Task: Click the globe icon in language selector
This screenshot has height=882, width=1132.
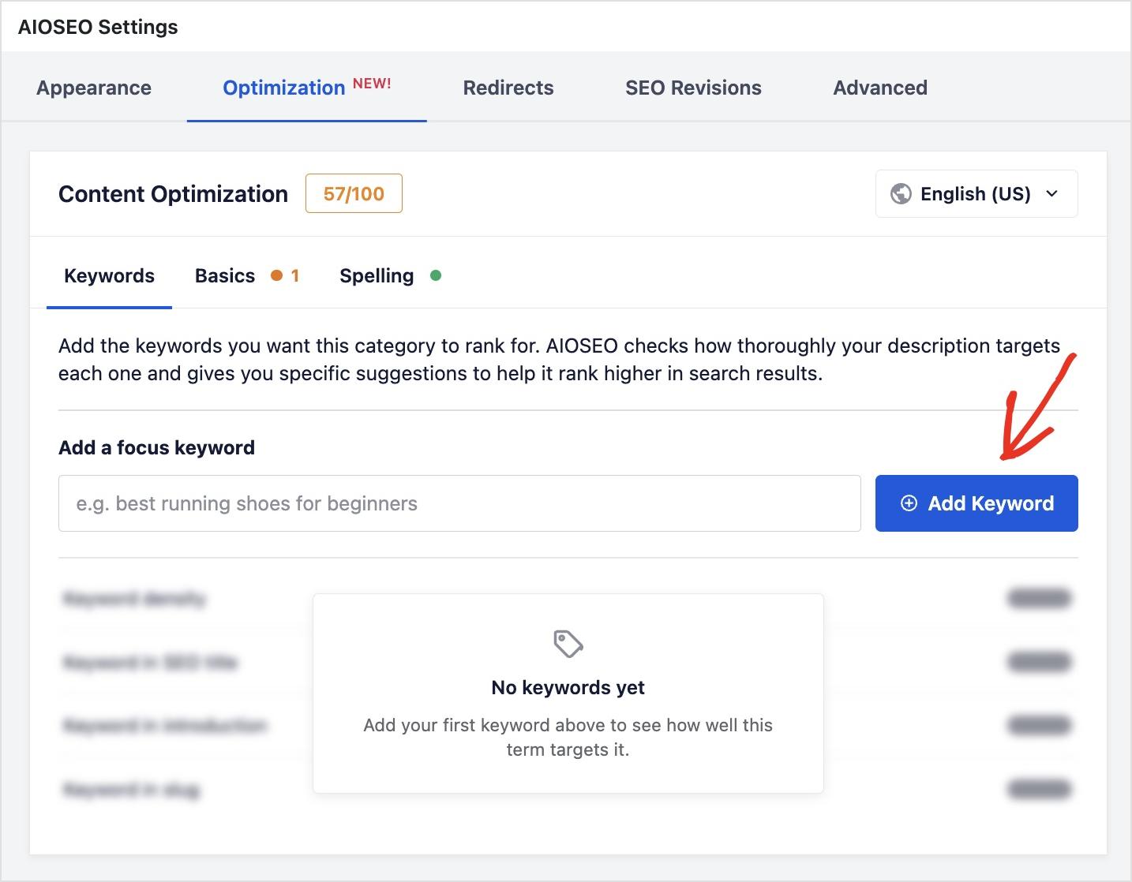Action: point(901,194)
